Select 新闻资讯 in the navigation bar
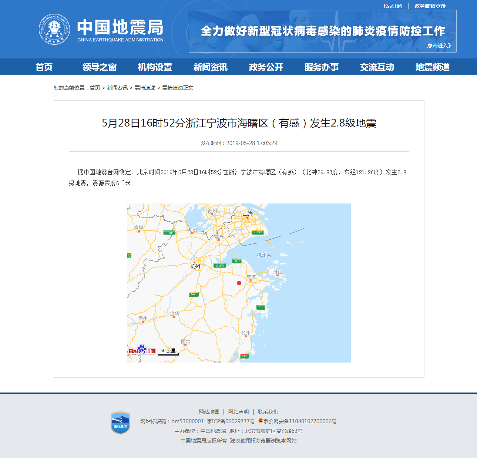The width and height of the screenshot is (477, 458). click(x=210, y=67)
